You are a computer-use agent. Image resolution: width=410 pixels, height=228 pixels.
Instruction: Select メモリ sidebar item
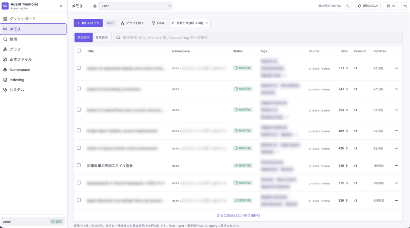pyautogui.click(x=33, y=29)
